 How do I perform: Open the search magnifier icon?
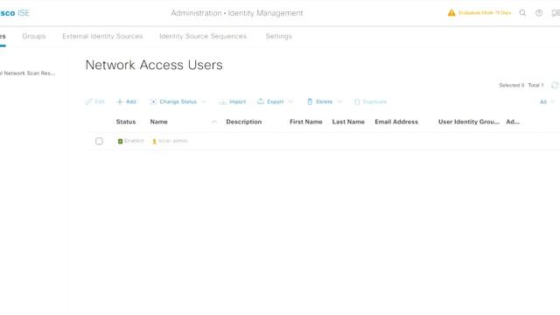pyautogui.click(x=522, y=13)
